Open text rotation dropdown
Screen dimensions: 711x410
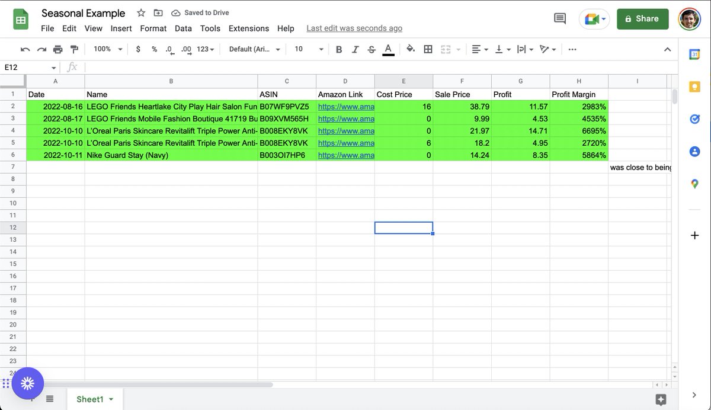pyautogui.click(x=547, y=49)
